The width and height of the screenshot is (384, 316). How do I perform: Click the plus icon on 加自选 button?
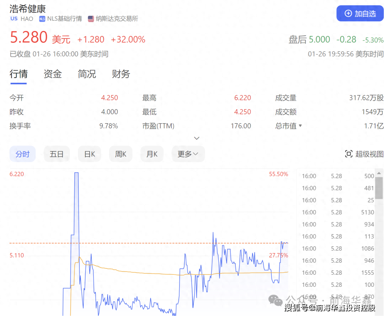coord(348,13)
